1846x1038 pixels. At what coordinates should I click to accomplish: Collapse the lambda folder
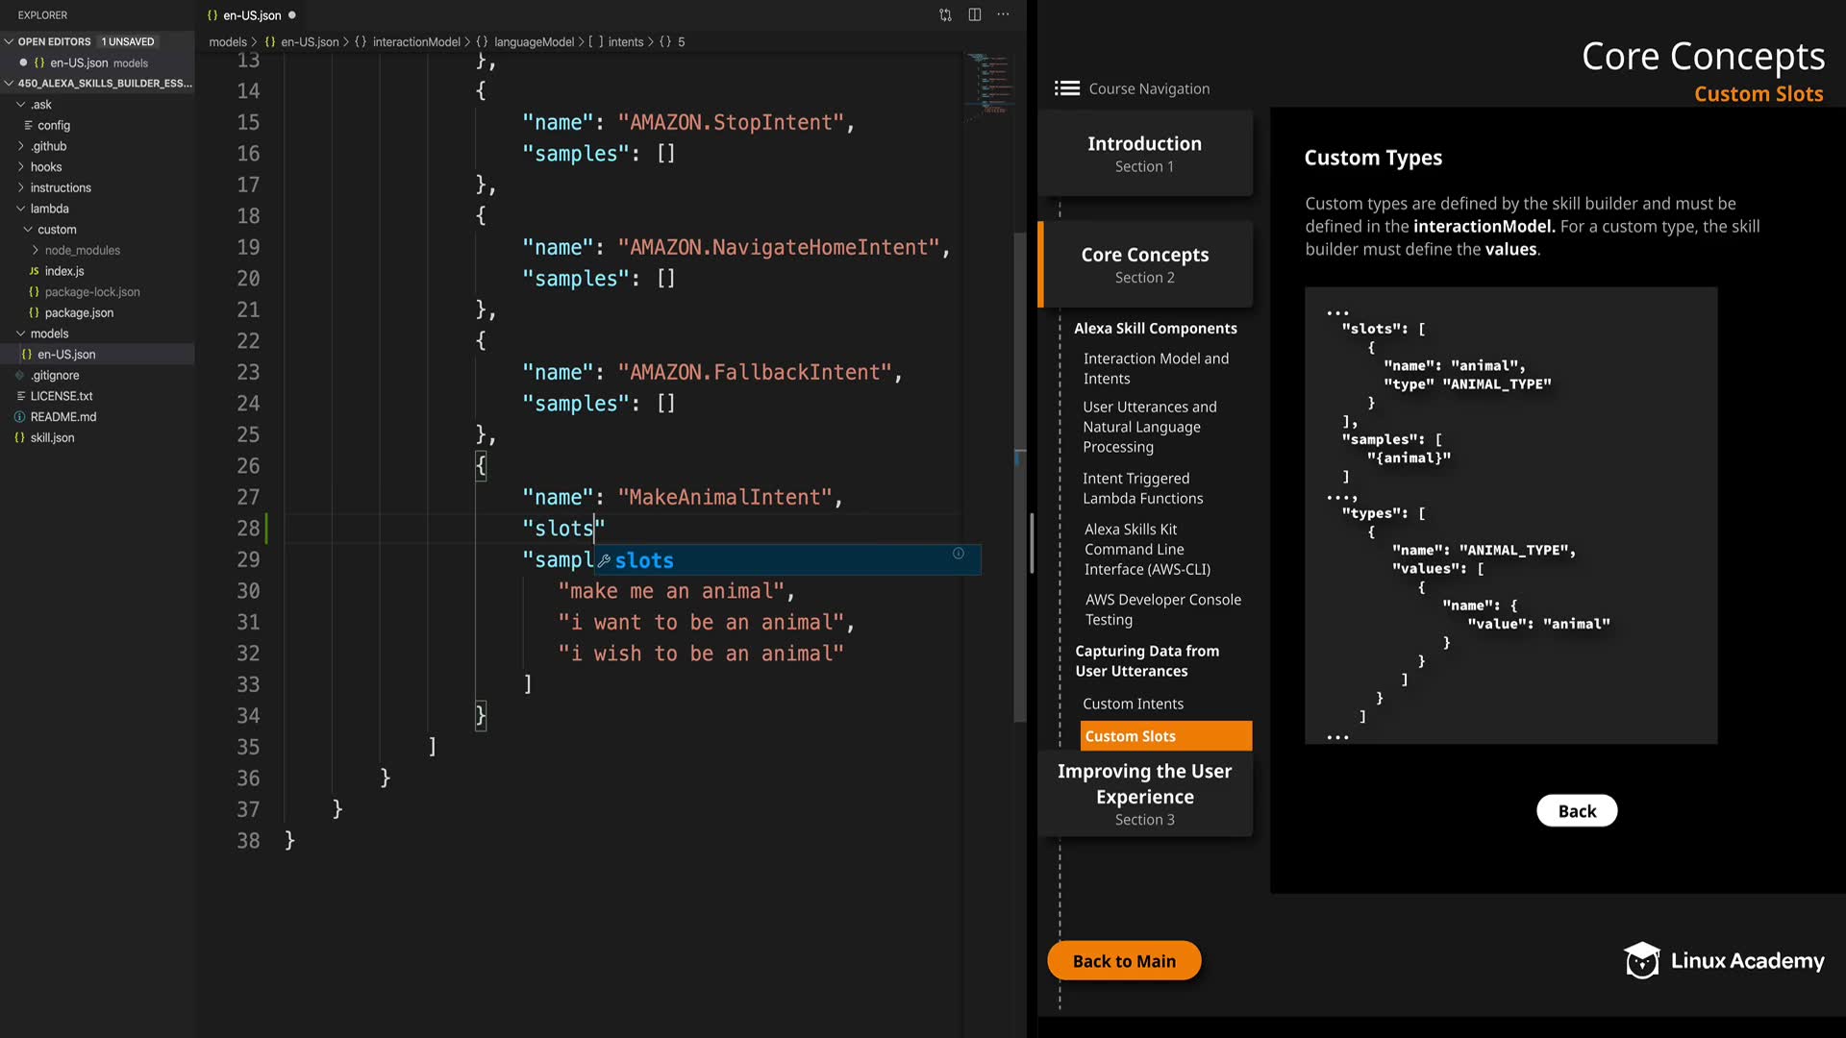tap(21, 209)
